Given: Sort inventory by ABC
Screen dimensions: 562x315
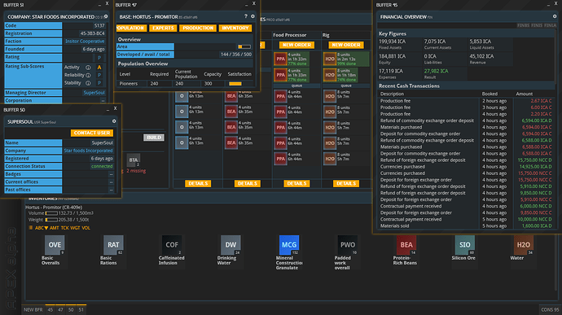Looking at the screenshot, I should (x=42, y=228).
